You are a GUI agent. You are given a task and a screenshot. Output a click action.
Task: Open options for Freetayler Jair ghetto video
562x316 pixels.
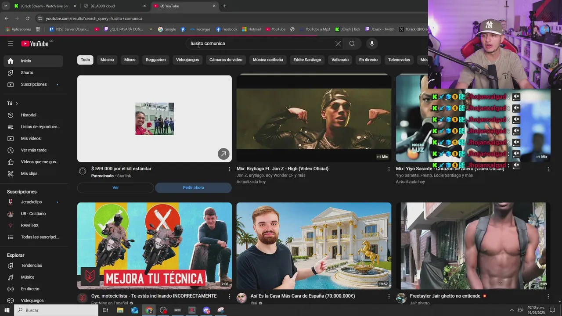[x=548, y=296]
